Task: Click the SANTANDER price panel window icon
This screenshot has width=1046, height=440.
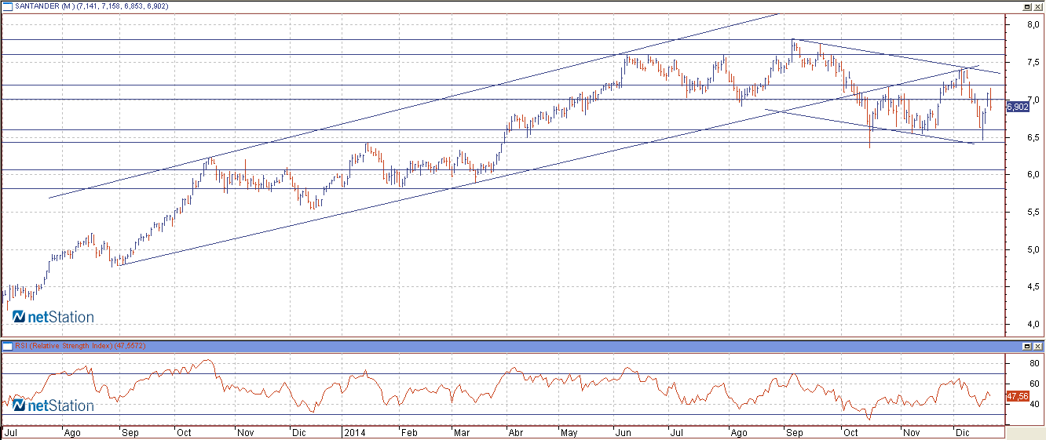Action: pyautogui.click(x=7, y=5)
